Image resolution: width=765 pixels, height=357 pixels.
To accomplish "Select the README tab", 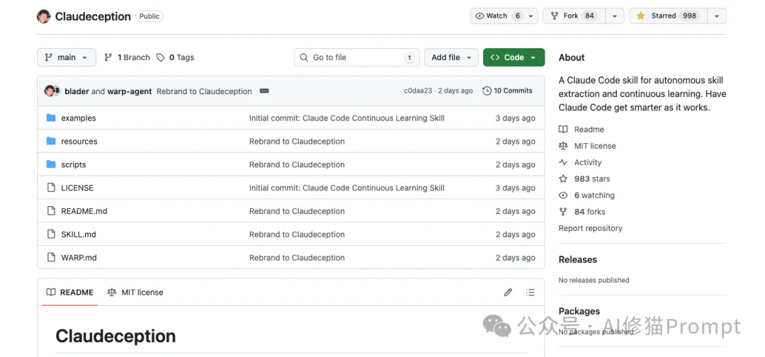I will point(69,293).
